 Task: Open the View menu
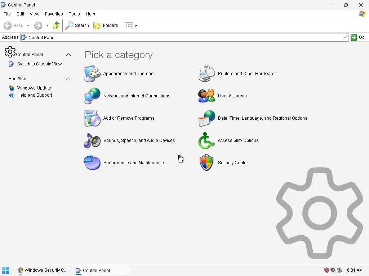[x=34, y=14]
